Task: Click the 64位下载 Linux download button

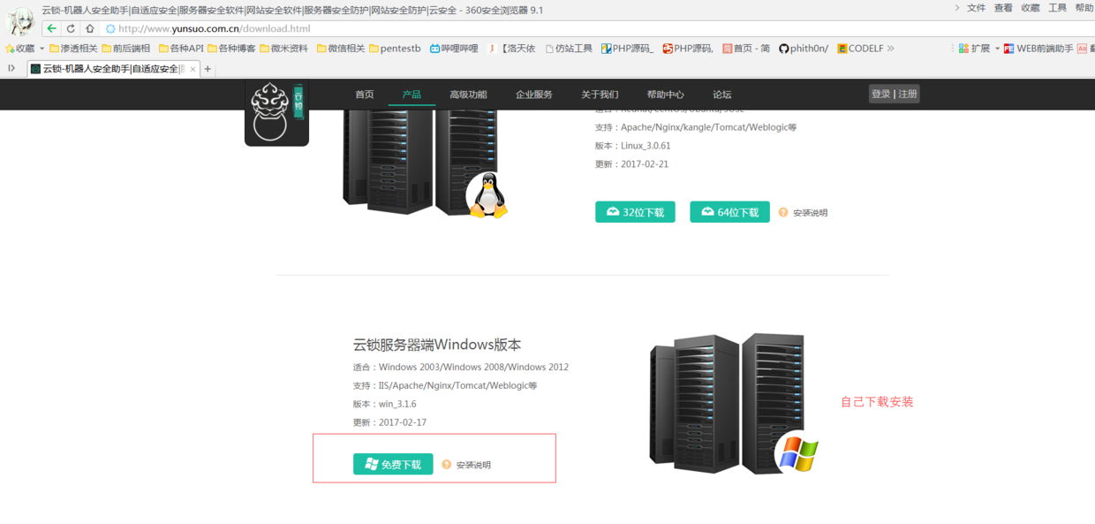Action: coord(729,212)
